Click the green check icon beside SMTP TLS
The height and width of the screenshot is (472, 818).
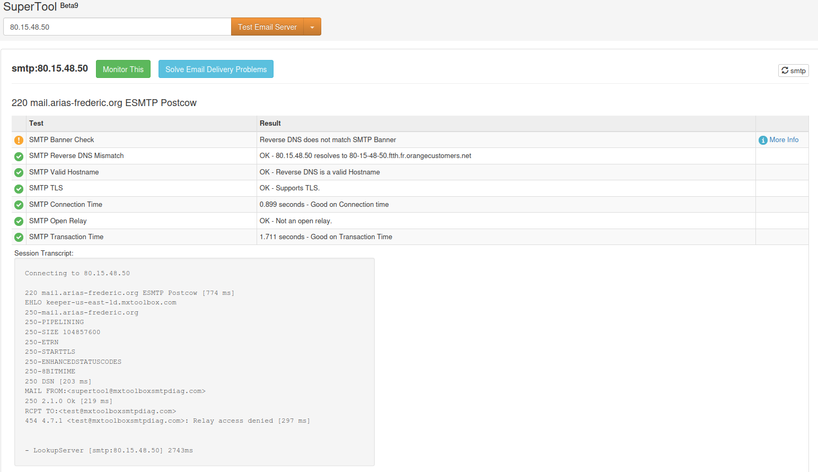[19, 189]
